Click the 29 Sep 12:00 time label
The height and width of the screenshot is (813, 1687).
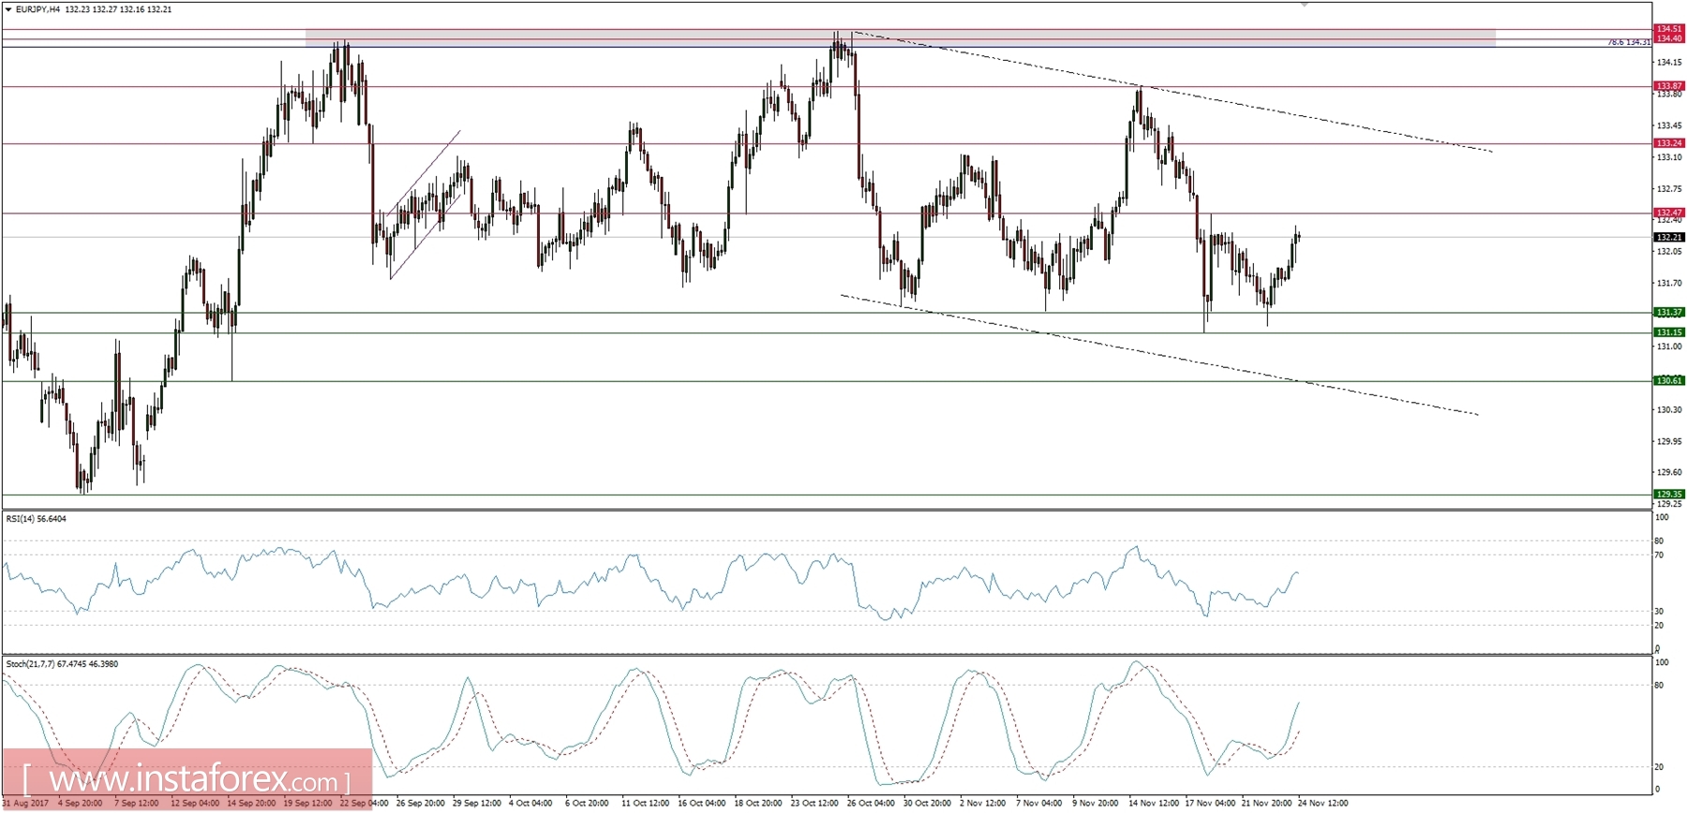tap(476, 803)
